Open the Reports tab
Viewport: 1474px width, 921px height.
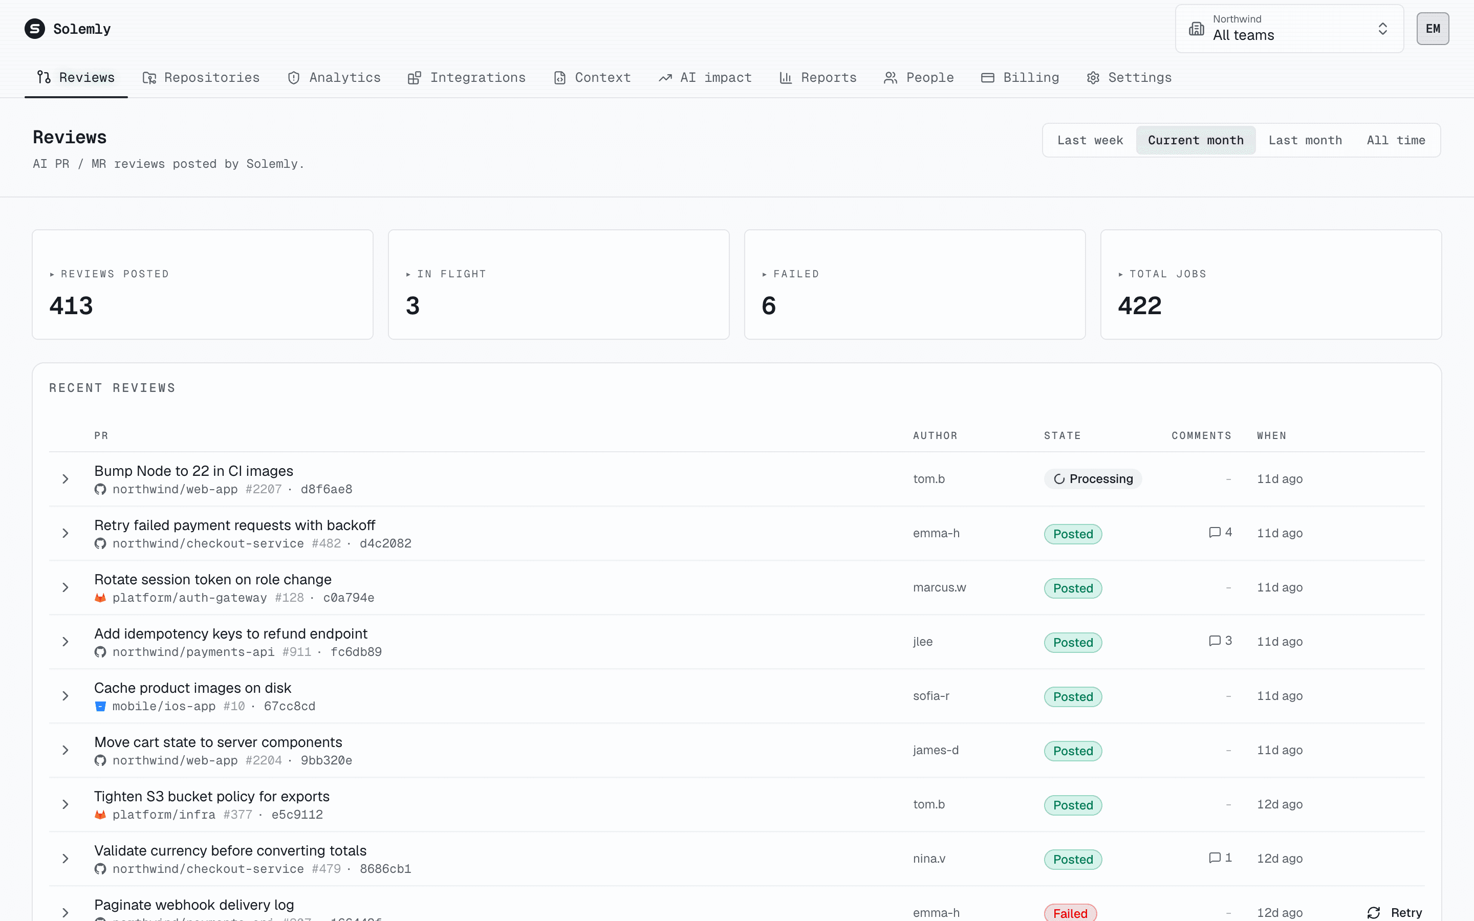pos(817,77)
